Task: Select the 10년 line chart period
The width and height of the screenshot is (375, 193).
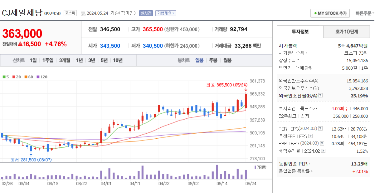Action: coord(118,60)
